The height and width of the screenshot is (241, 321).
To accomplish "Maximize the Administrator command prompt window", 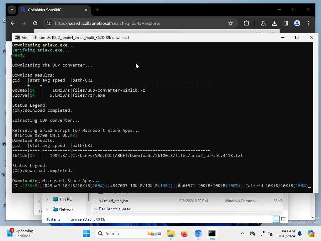I will coord(297,38).
